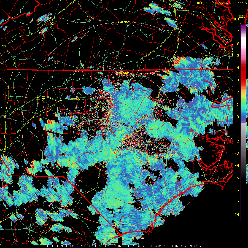Click the "50 NMI" range ring label

(124, 73)
